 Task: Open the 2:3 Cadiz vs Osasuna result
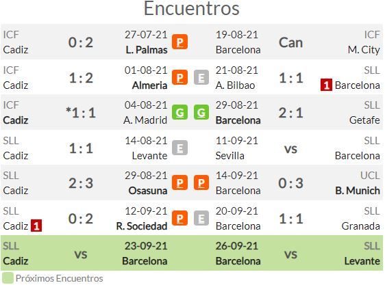[81, 183]
